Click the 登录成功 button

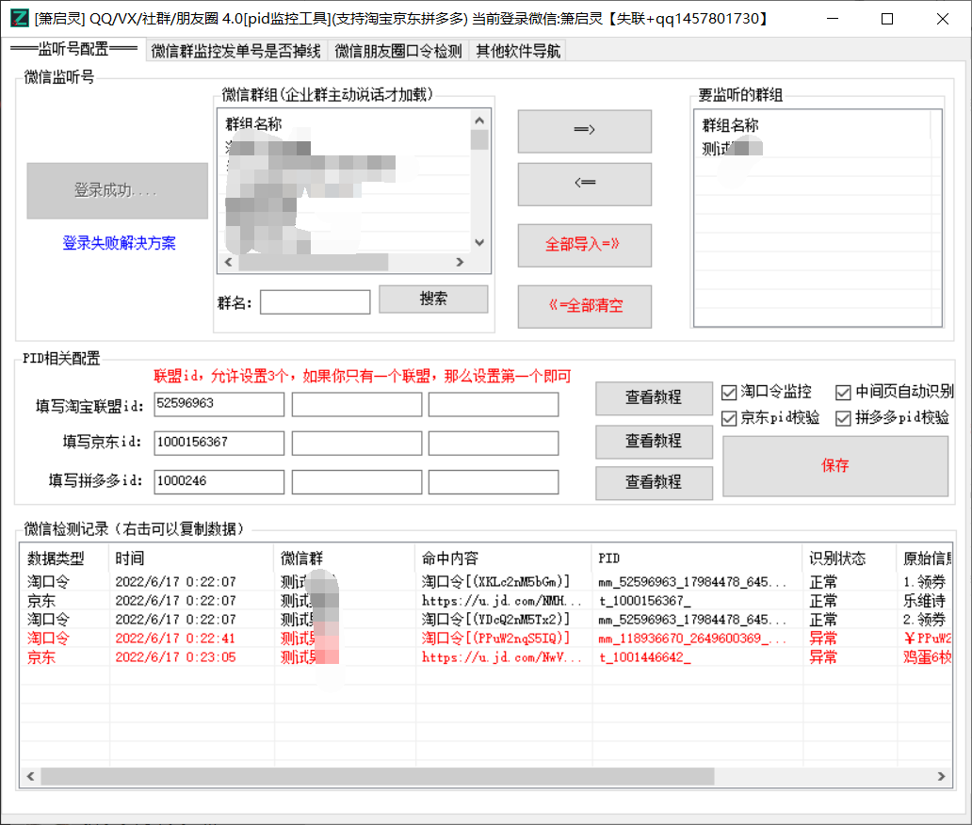(117, 190)
